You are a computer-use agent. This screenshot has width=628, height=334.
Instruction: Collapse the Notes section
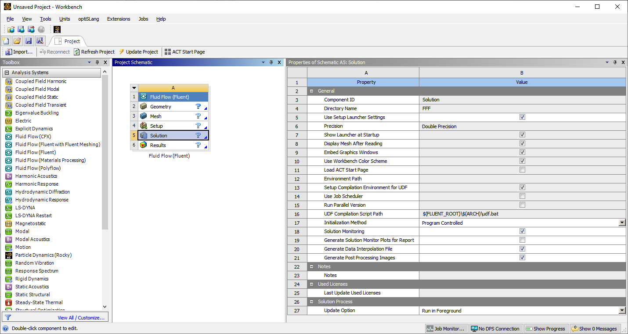311,266
